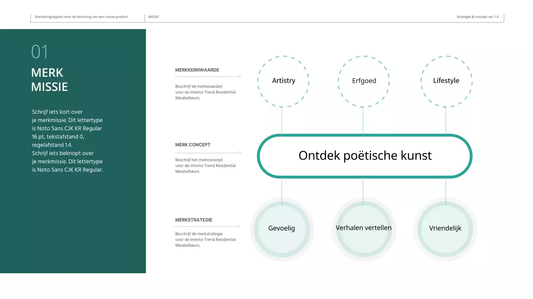Viewport: 533px width, 299px height.
Task: Click the Gevoelig circle
Action: click(282, 228)
